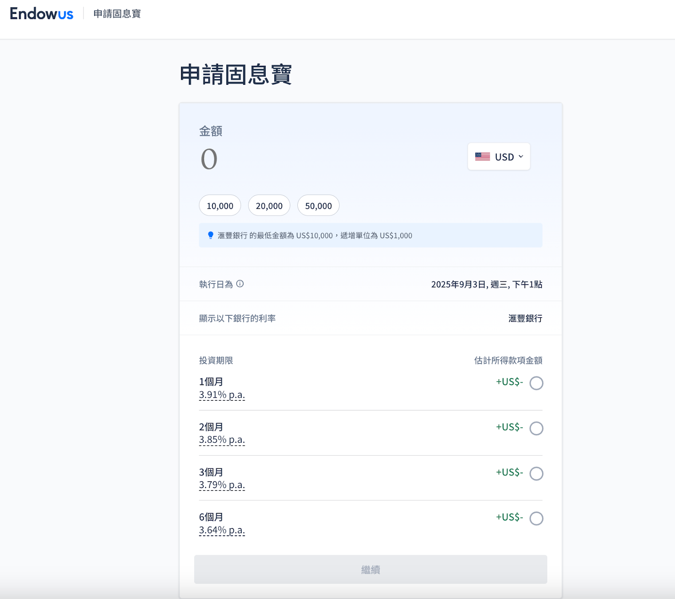Click the 滙豐銀行 bank name value
The width and height of the screenshot is (675, 599).
(x=525, y=318)
